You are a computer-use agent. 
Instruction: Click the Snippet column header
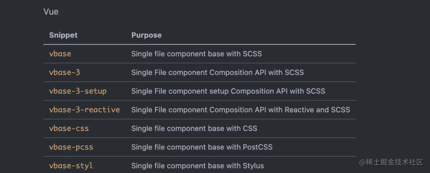[x=63, y=35]
